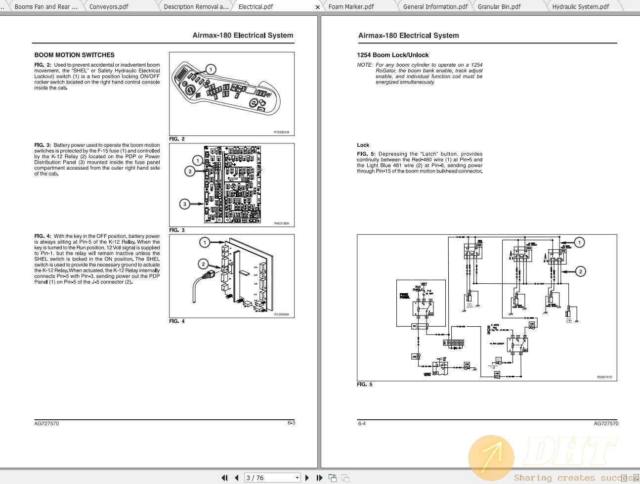The image size is (640, 484).
Task: Switch to the Booms Fan and Rear tab
Action: tap(46, 7)
